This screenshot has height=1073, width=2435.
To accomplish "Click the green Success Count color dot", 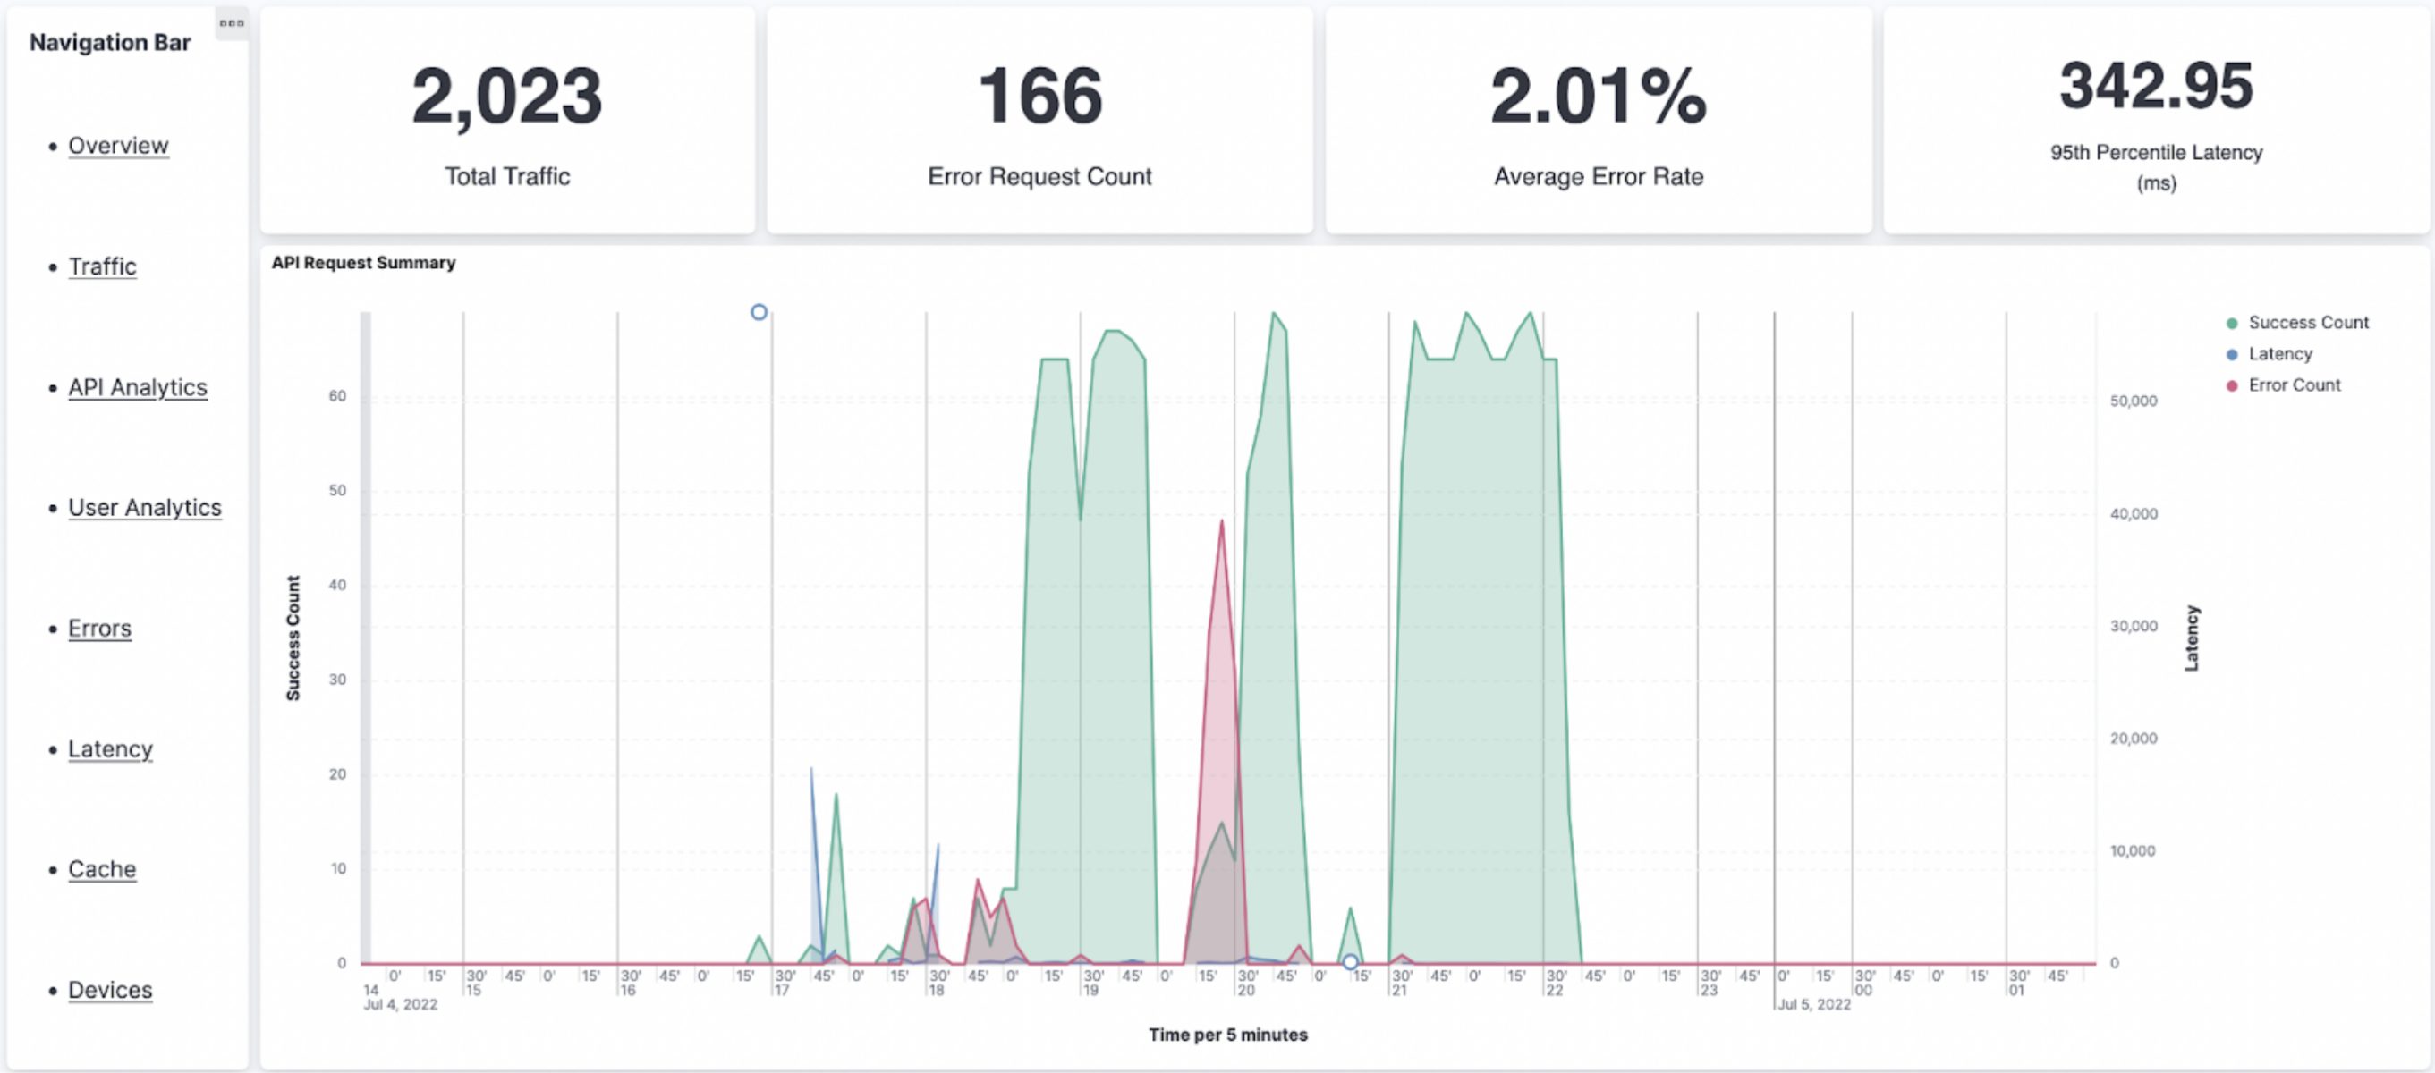I will click(2232, 324).
